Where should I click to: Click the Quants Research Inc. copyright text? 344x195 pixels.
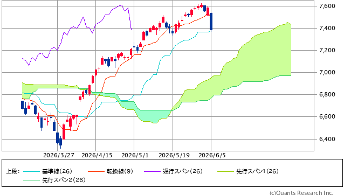point(301,193)
